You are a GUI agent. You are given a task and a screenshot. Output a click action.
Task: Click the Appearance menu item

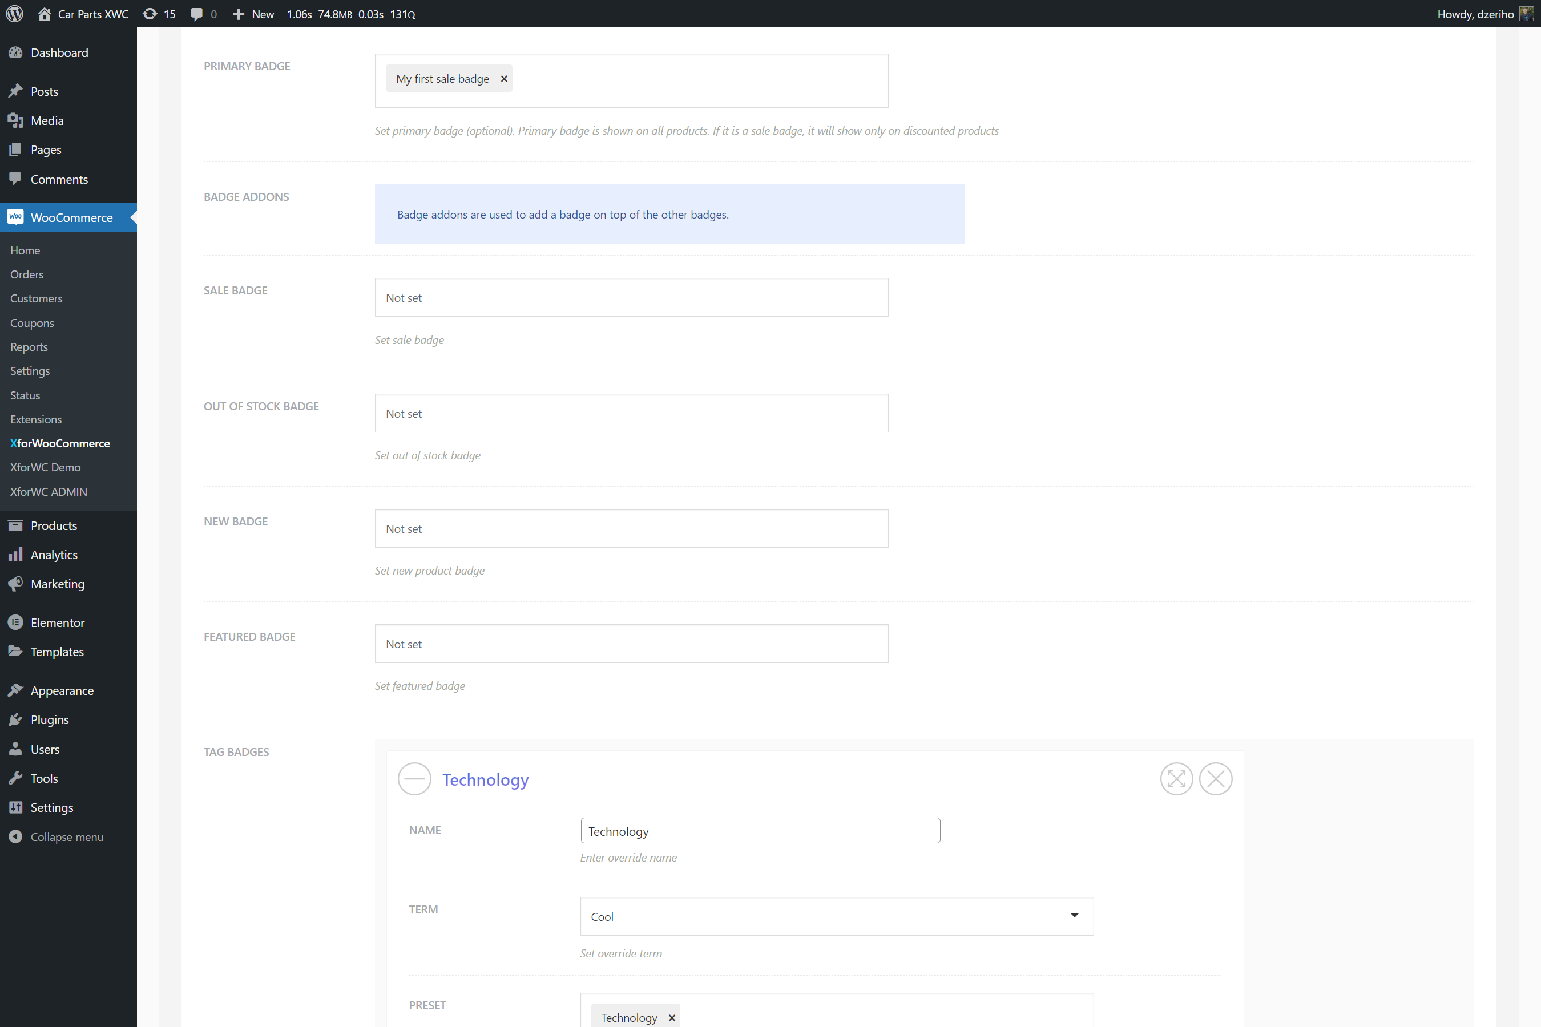click(63, 690)
